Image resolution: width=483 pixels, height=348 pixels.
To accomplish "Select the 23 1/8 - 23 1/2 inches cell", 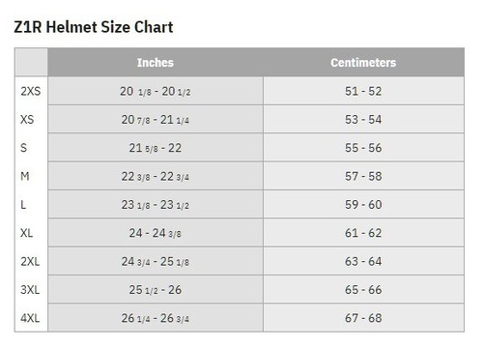I will click(x=156, y=205).
